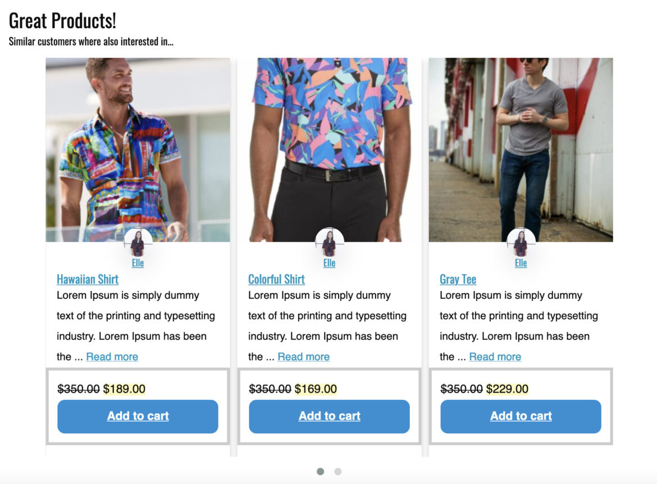
Task: Open the Colorful Shirt product page
Action: pyautogui.click(x=276, y=279)
